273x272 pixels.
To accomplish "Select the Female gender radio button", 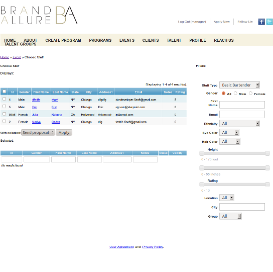I will click(250, 94).
